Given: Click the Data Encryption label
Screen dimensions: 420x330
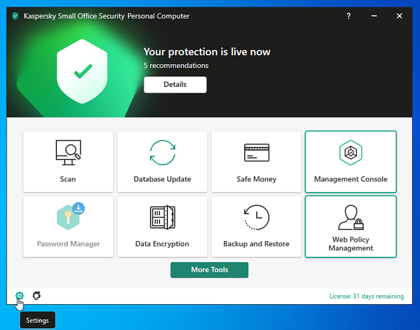Looking at the screenshot, I should [x=162, y=244].
